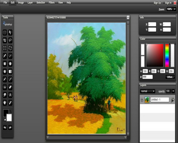Reset to default black and white colors
178x143 pixels.
click(x=5, y=119)
